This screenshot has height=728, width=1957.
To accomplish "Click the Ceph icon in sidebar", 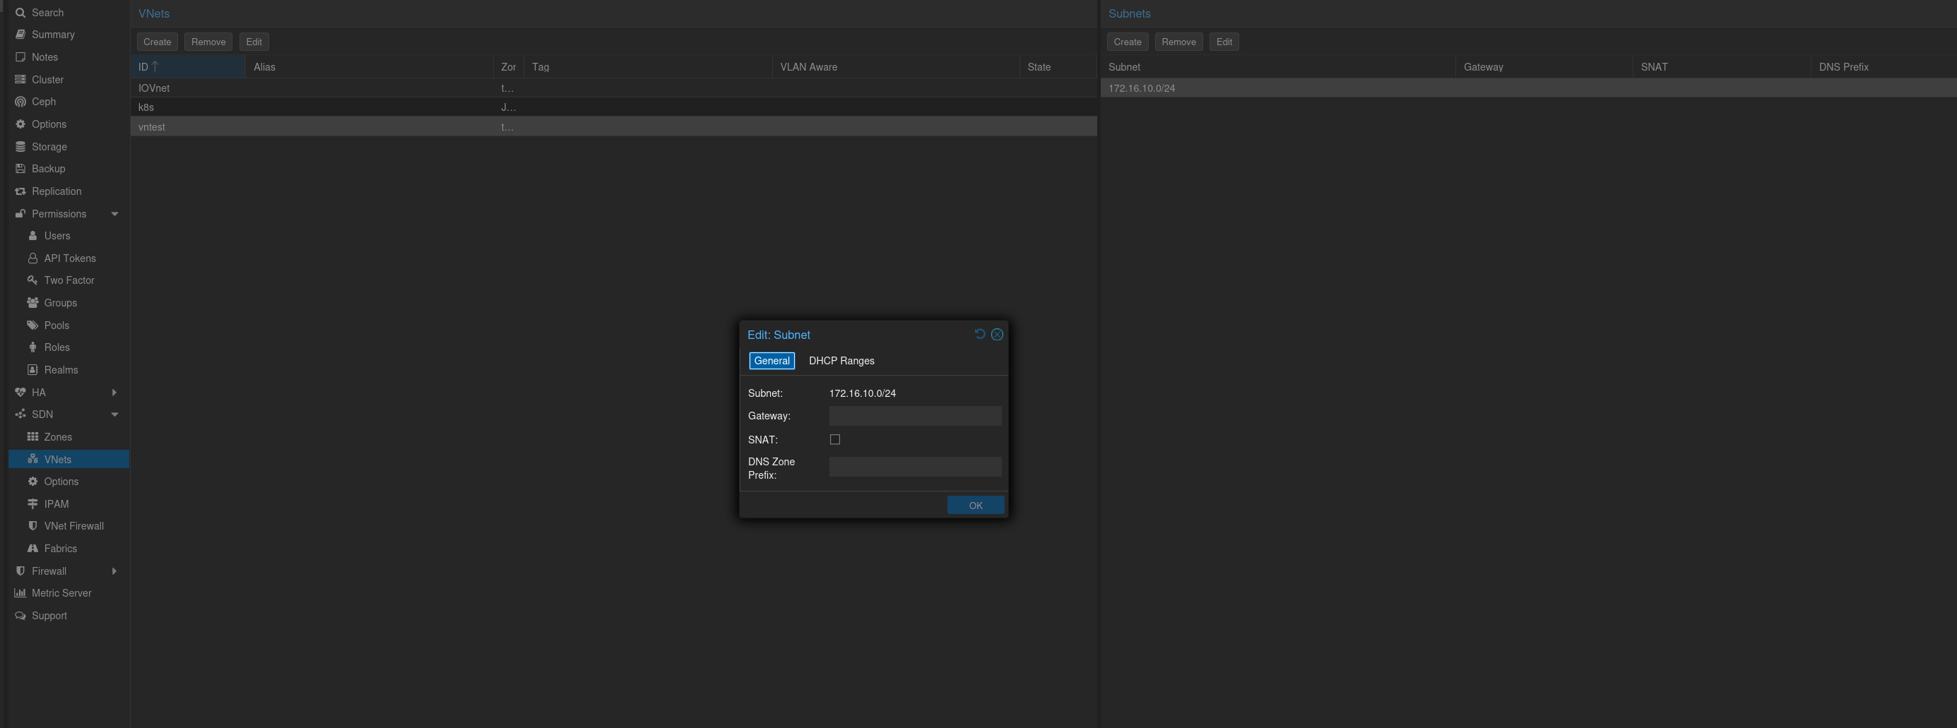I will 20,102.
